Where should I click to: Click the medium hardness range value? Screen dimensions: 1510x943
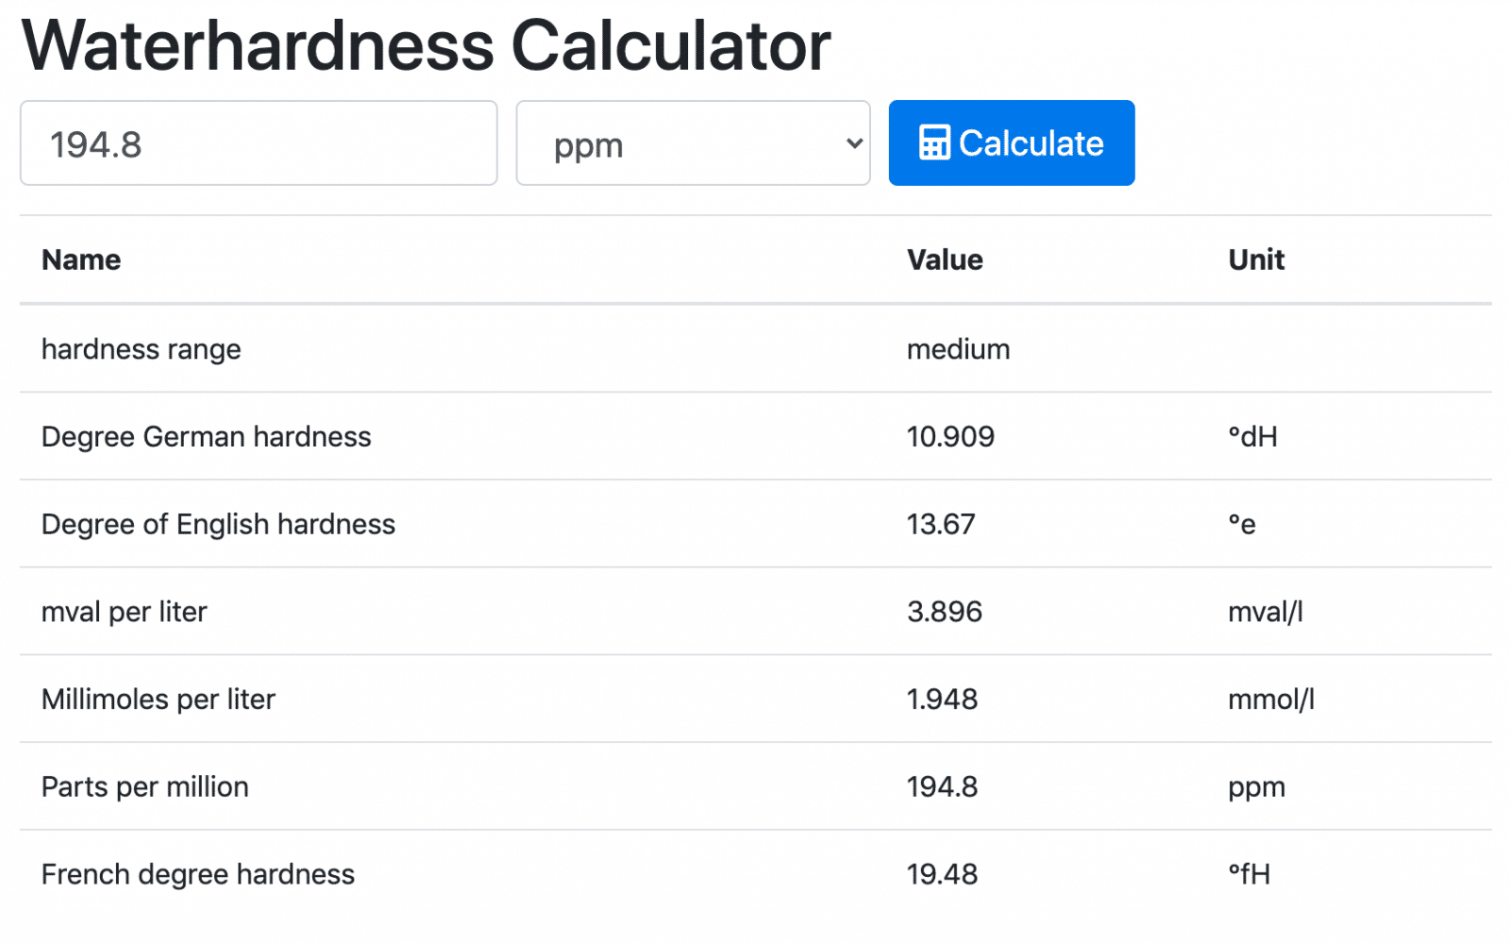click(958, 349)
